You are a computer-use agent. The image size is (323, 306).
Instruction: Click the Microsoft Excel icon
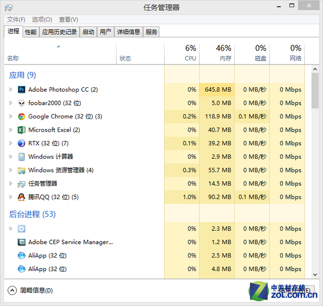pos(21,130)
